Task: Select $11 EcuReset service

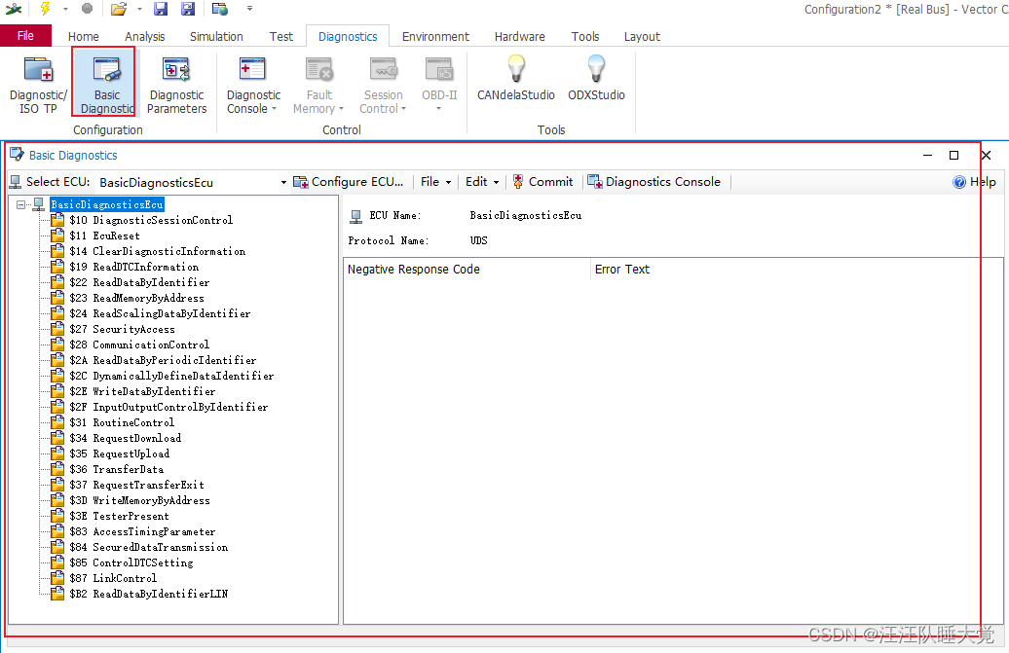Action: click(104, 236)
